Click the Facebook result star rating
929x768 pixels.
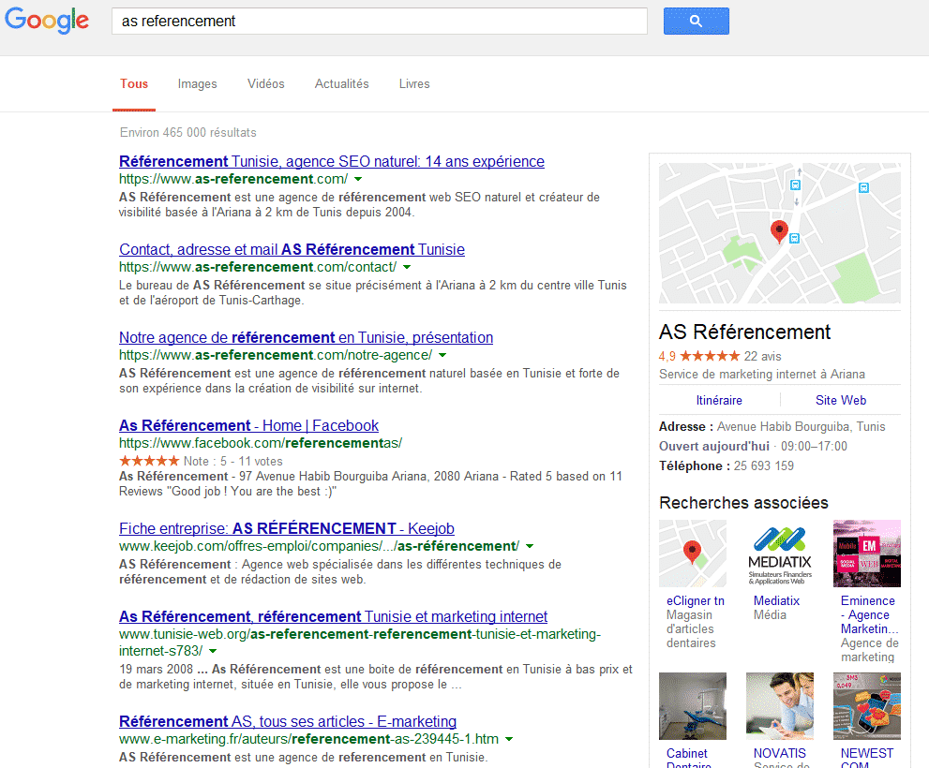149,461
